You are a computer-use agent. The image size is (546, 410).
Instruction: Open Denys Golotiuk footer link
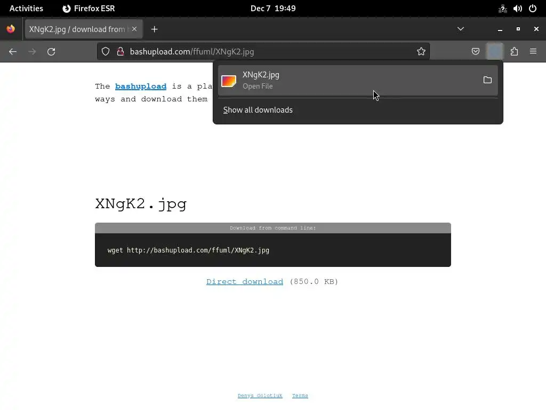260,396
